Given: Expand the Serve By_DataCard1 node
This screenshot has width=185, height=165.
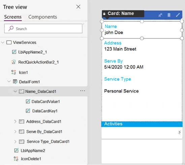Looking at the screenshot, I should click(15, 132).
